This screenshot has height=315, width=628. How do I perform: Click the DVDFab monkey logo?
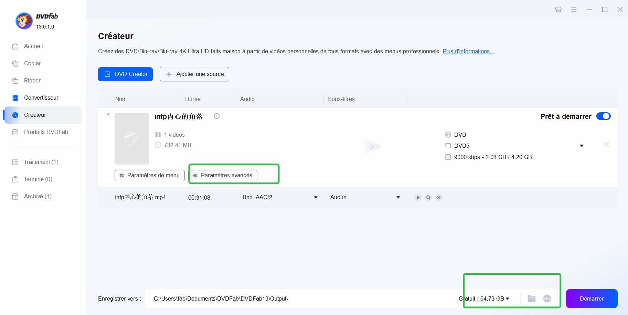pos(24,21)
